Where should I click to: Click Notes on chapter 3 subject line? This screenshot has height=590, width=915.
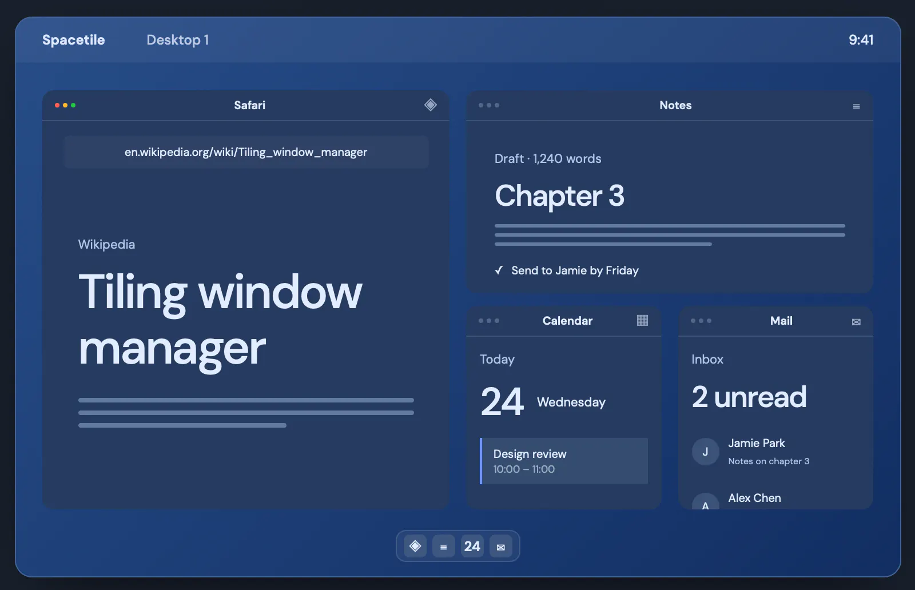pyautogui.click(x=769, y=461)
